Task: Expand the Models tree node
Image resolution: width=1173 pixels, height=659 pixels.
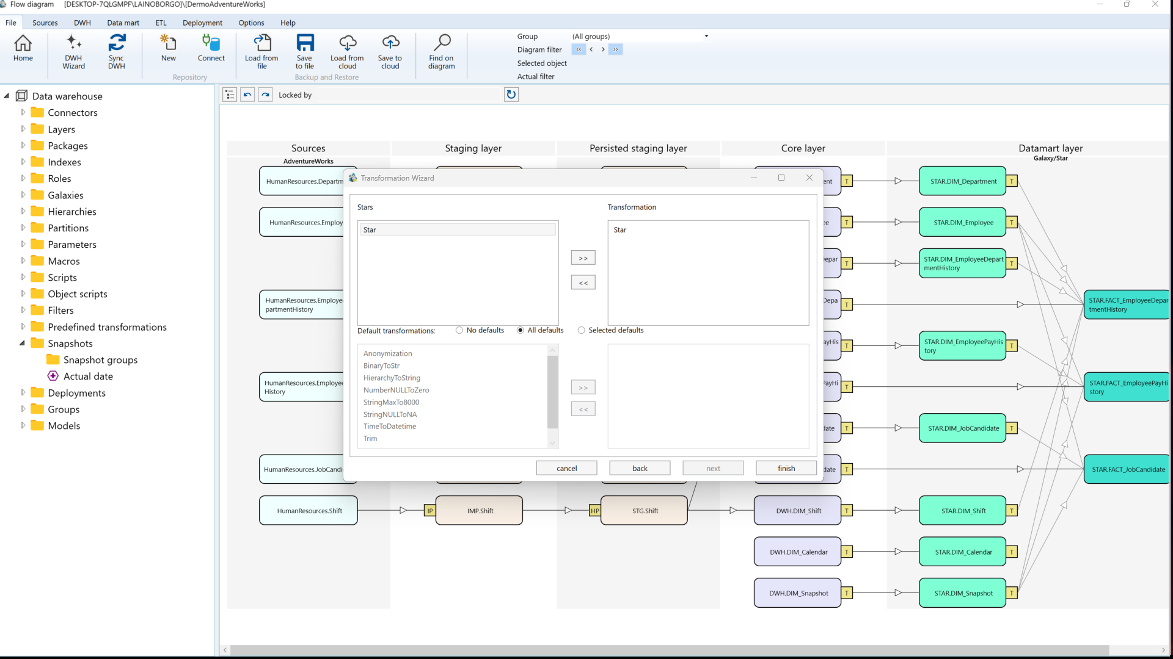Action: coord(23,425)
